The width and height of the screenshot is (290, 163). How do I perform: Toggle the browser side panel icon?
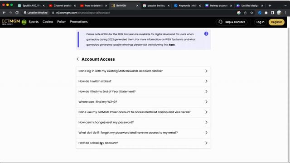tap(272, 13)
